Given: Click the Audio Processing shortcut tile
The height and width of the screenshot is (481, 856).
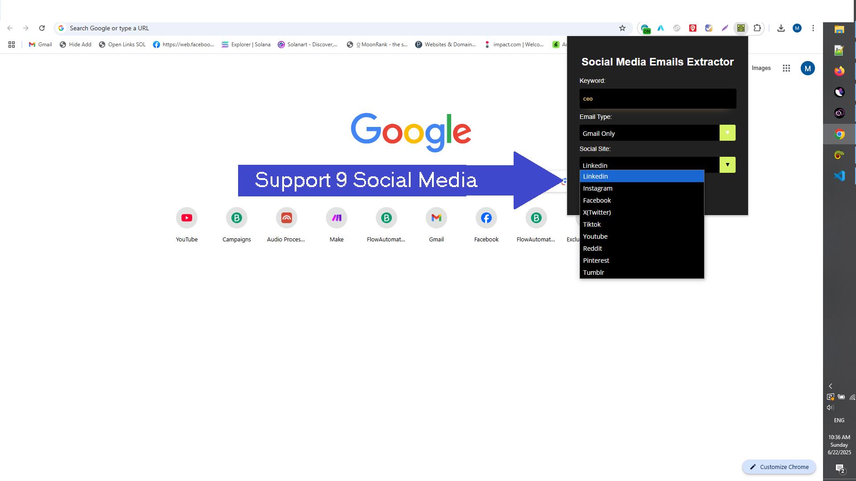Looking at the screenshot, I should [x=286, y=218].
